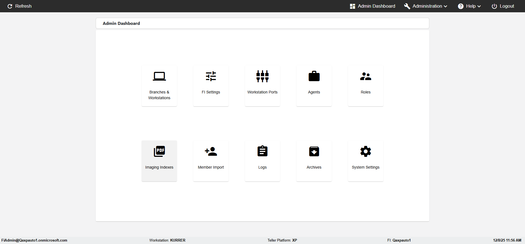Viewport: 525px width, 244px height.
Task: Click the Member Import add-person icon
Action: tap(211, 151)
